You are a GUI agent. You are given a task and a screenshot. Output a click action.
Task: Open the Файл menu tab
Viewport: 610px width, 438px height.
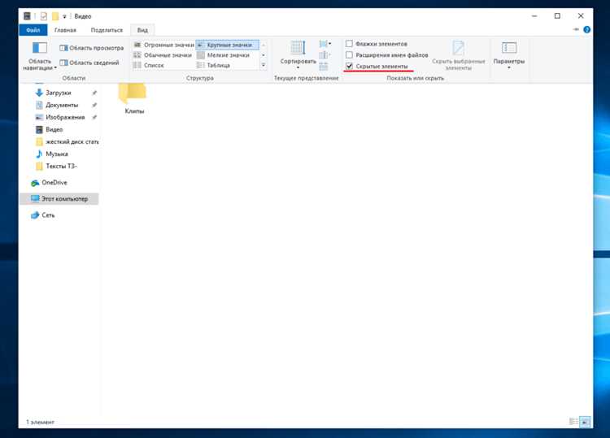coord(33,30)
